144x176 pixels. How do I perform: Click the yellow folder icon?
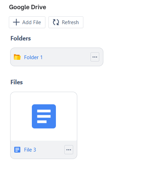click(x=17, y=57)
